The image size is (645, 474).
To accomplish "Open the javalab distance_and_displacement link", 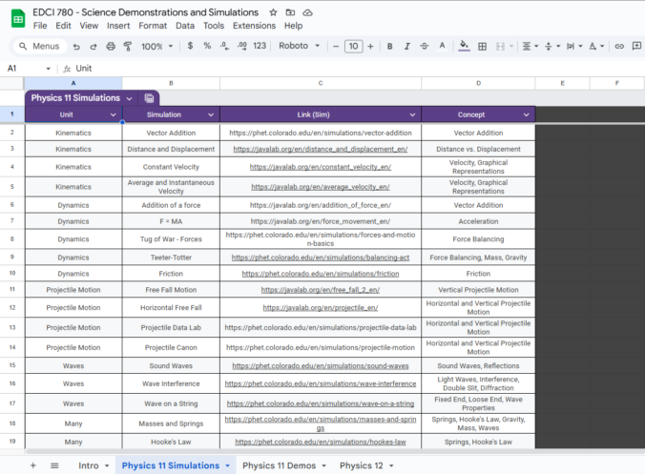I will 321,149.
